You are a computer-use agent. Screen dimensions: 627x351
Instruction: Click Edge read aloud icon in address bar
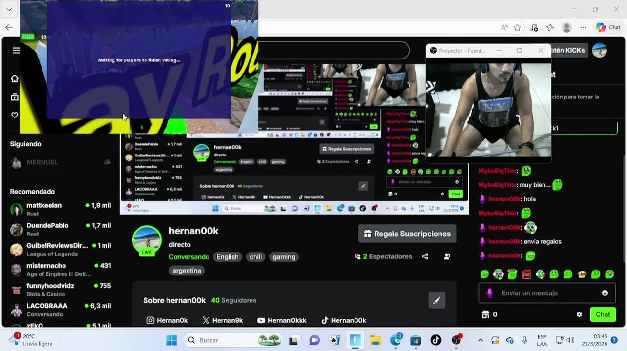504,28
